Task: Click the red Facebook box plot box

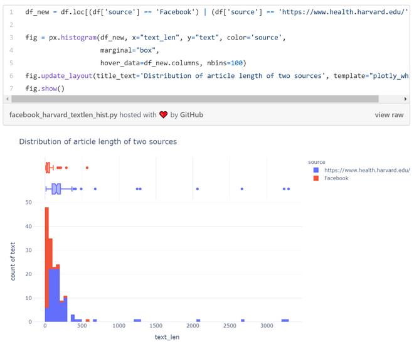Action: [x=47, y=168]
